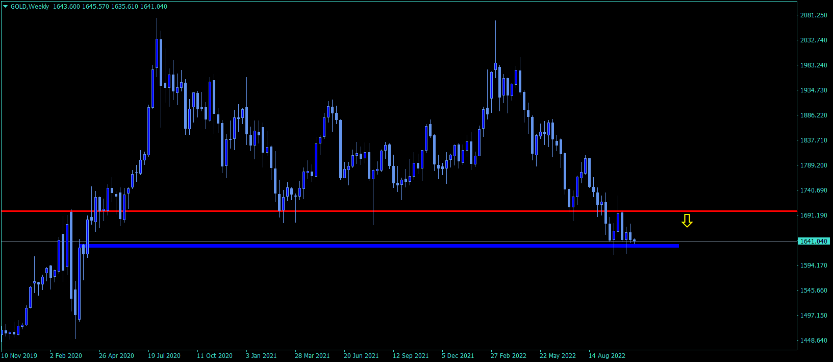
Task: Click price scale value 1886.220
Action: pos(814,115)
